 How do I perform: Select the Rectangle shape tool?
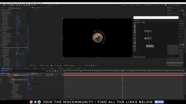click(17, 5)
